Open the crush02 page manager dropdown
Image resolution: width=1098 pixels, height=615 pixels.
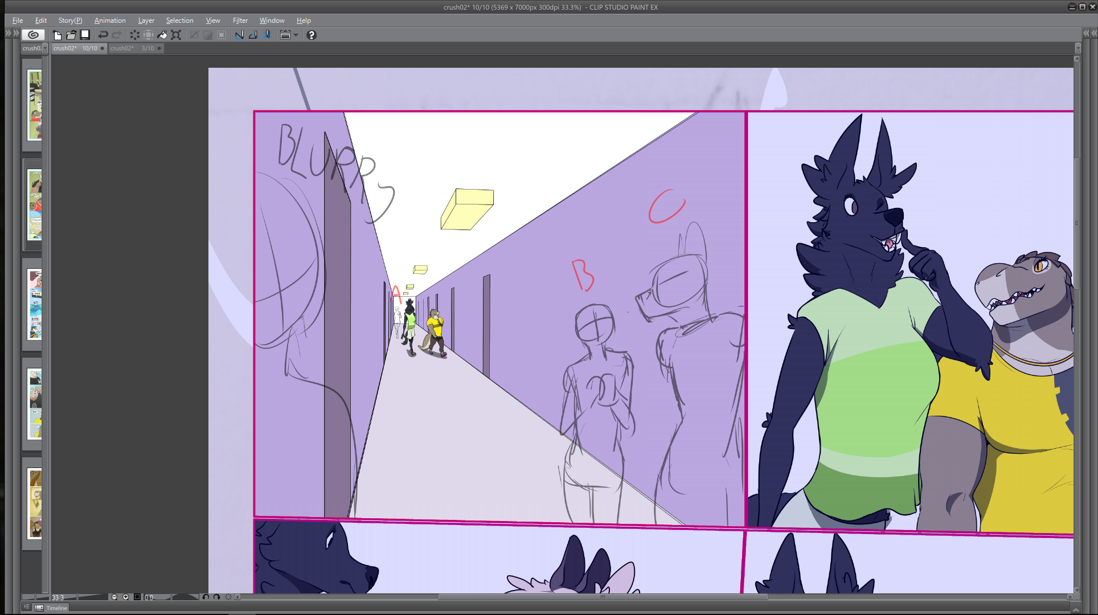pyautogui.click(x=45, y=48)
